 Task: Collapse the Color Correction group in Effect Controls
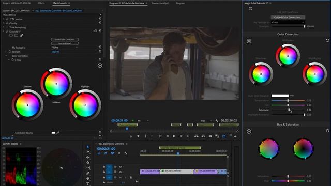(x=6, y=56)
